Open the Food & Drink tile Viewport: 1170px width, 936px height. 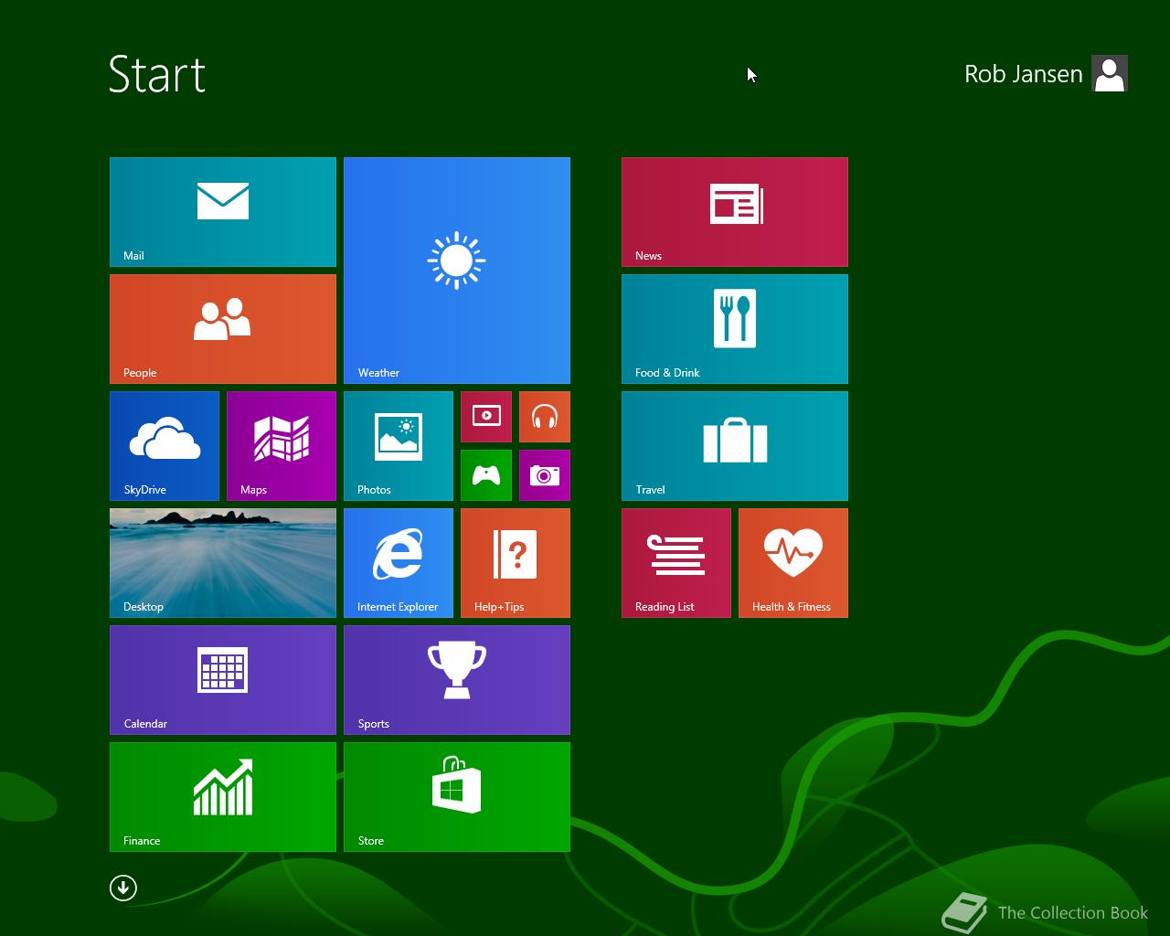point(735,329)
